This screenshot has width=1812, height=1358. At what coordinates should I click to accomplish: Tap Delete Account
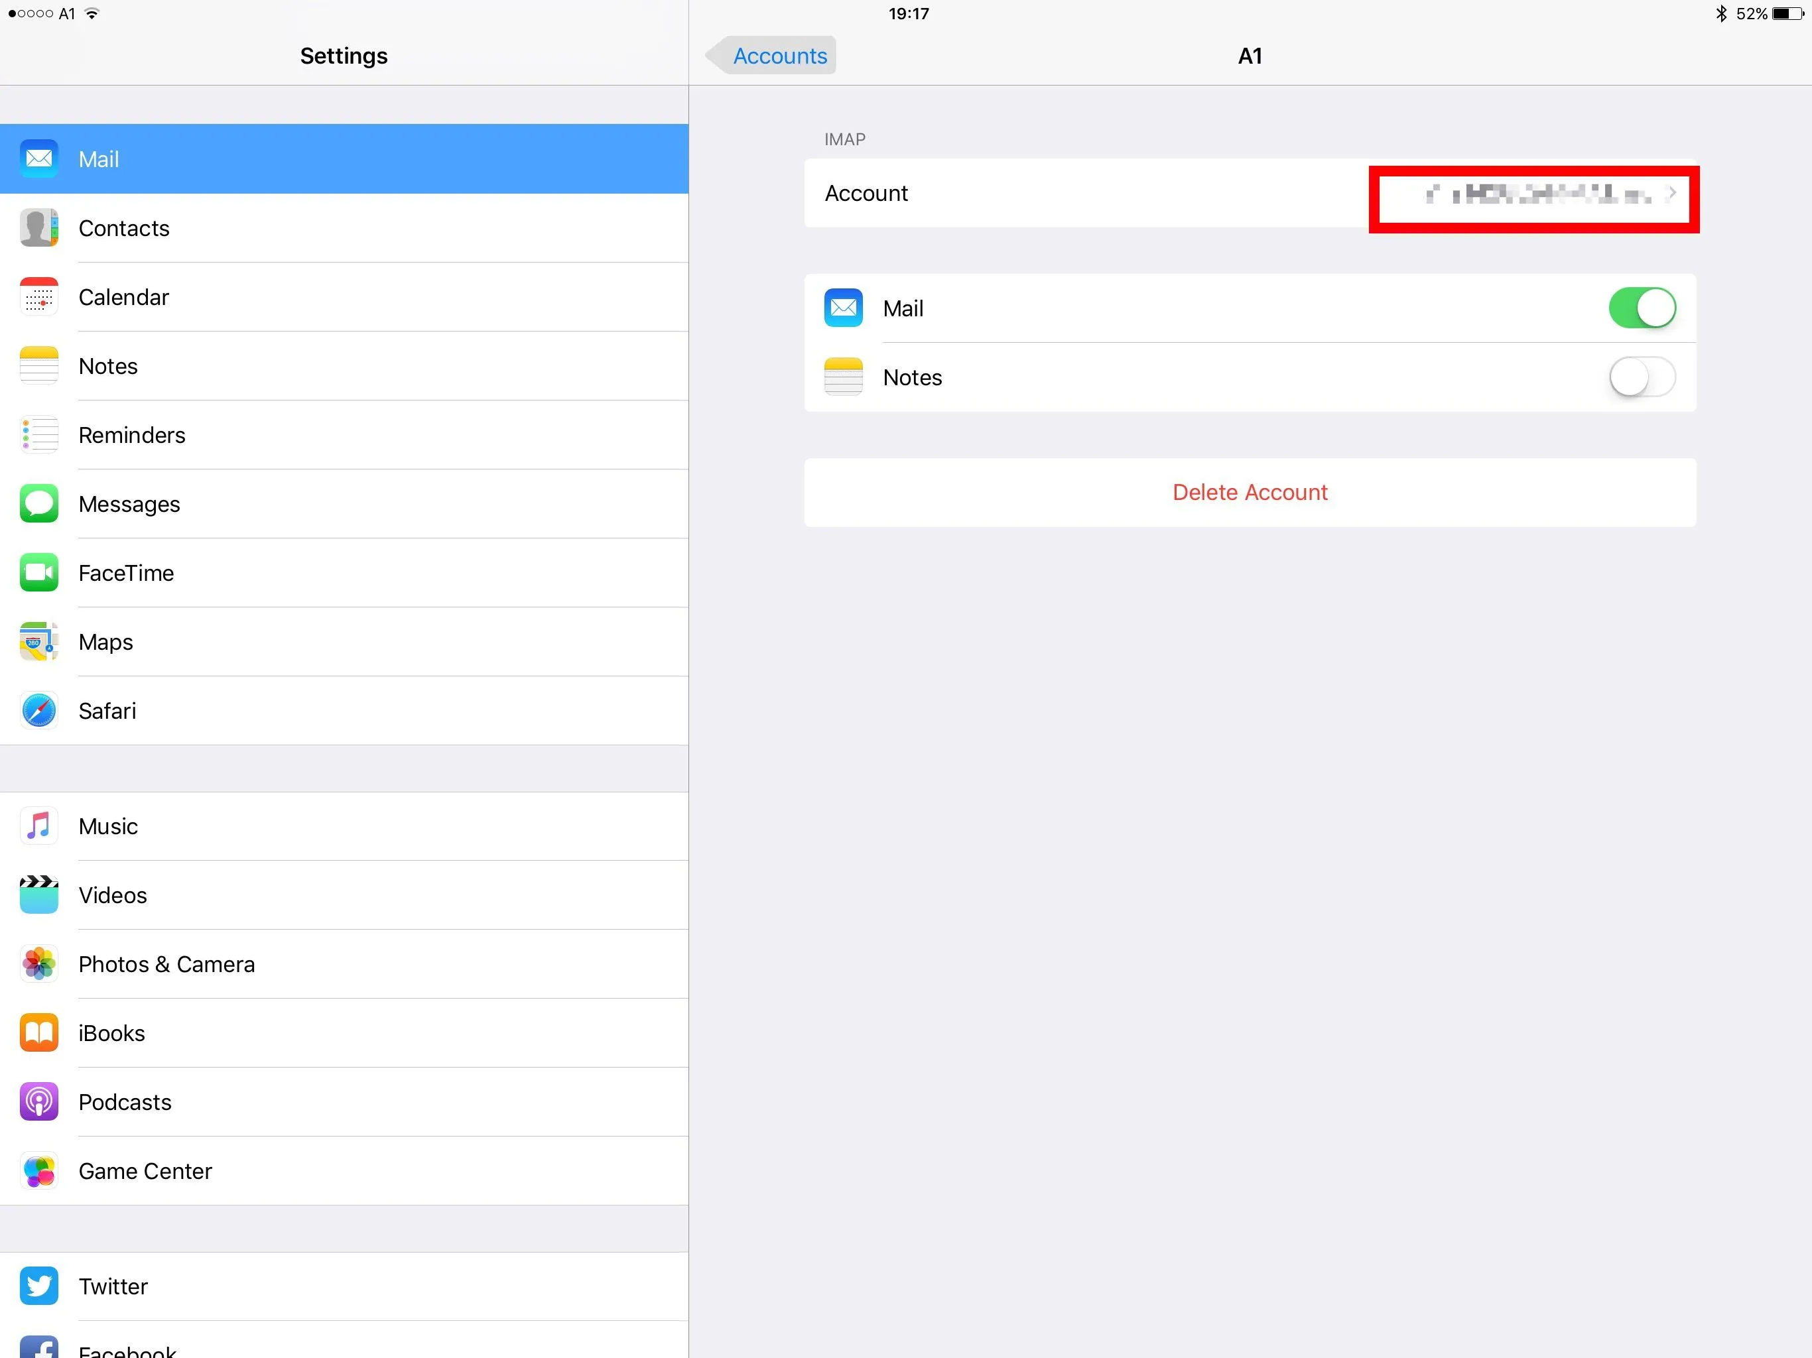click(x=1249, y=492)
